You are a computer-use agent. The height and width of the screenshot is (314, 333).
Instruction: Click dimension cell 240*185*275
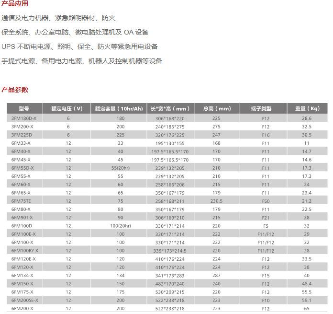coord(170,127)
